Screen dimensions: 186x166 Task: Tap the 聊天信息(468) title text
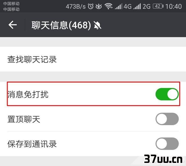61,25
